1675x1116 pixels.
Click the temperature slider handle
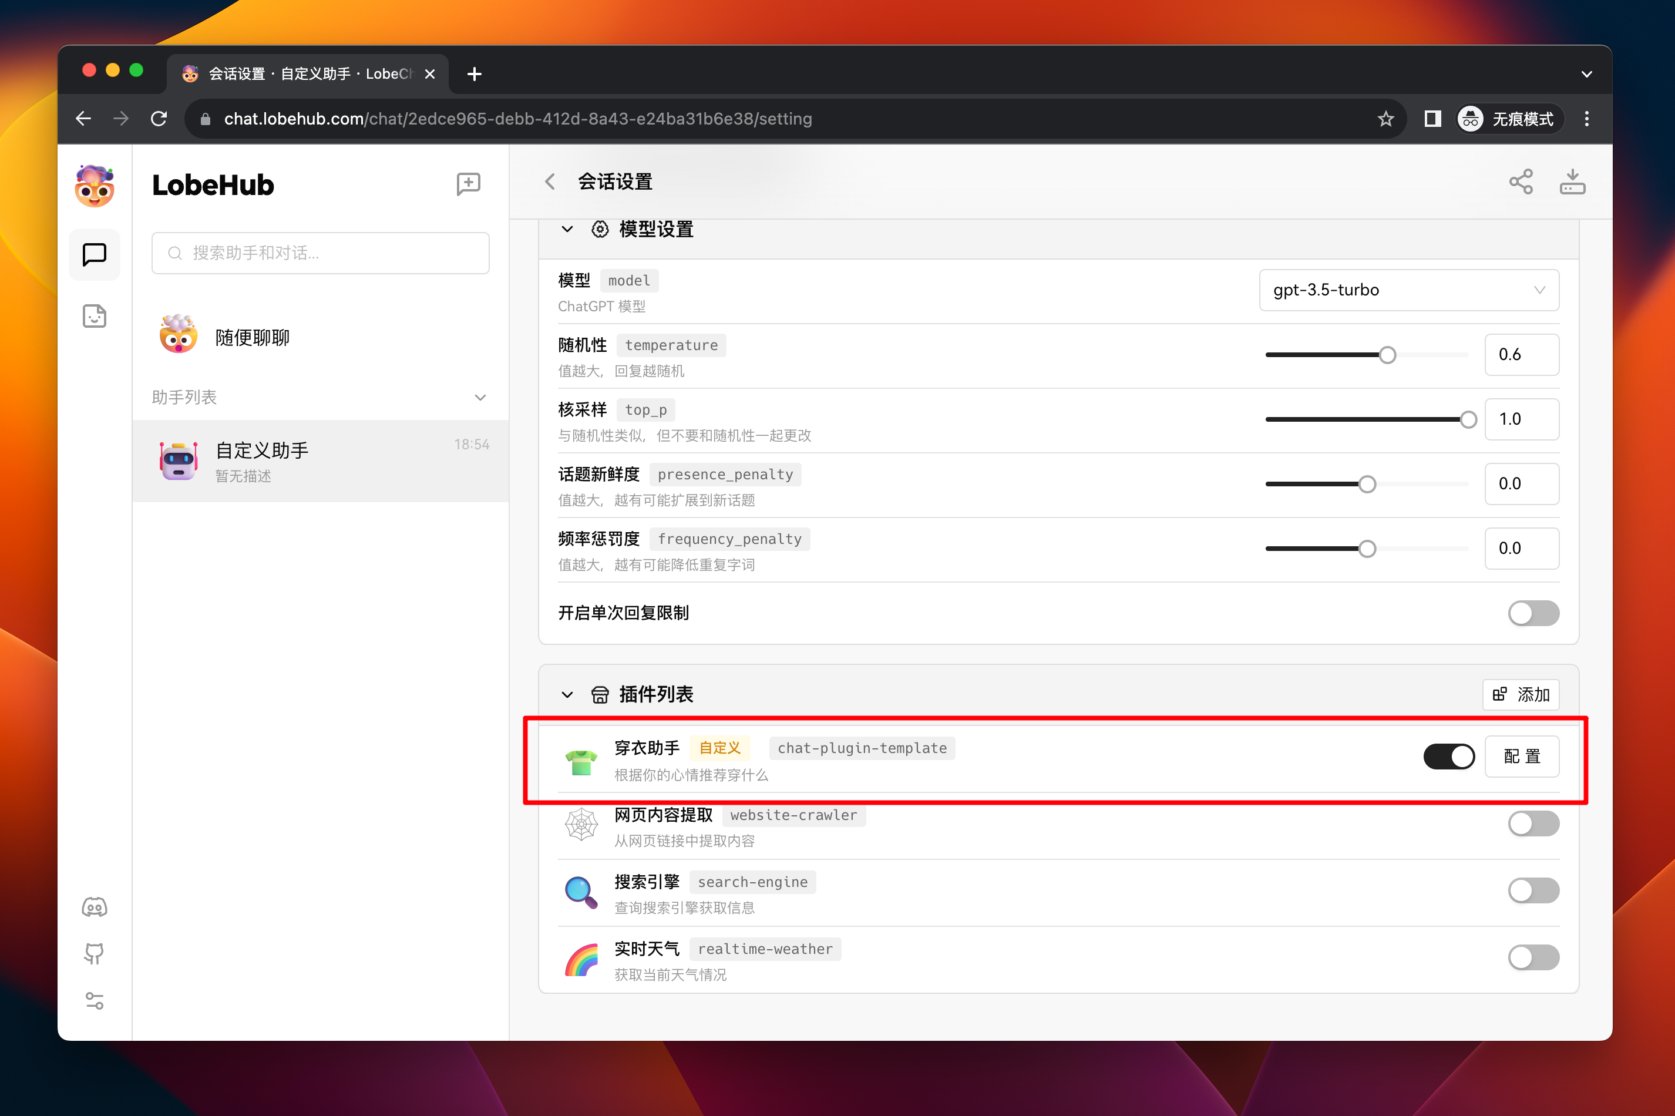[1387, 355]
